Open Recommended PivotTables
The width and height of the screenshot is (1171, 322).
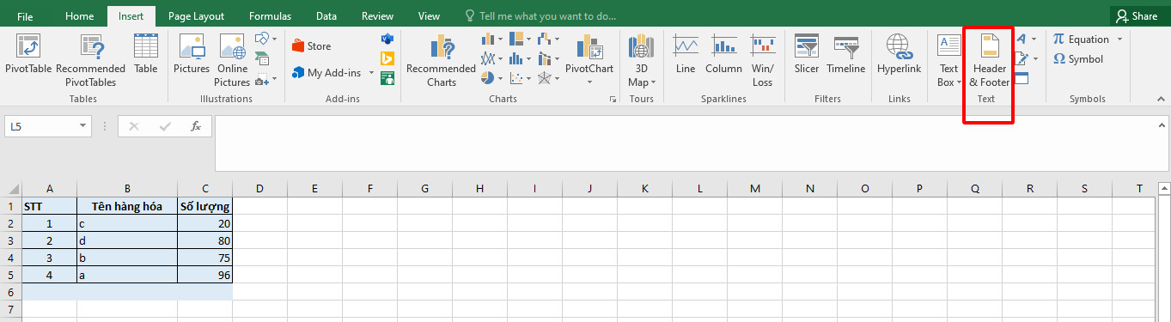91,60
